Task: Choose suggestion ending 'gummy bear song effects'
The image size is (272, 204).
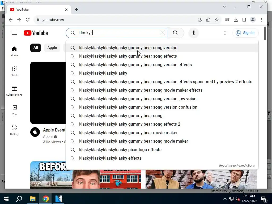Action: (x=162, y=56)
